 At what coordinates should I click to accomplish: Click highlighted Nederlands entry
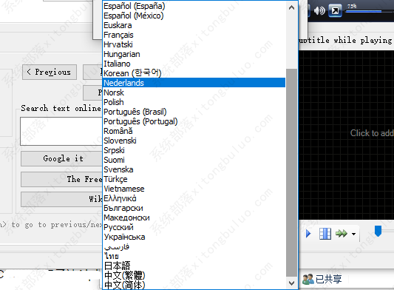pos(194,83)
